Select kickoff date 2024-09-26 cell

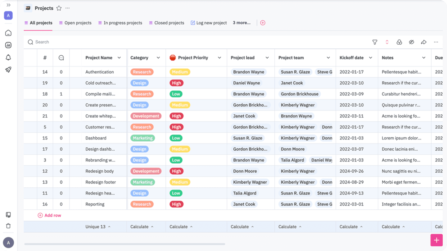(x=357, y=171)
